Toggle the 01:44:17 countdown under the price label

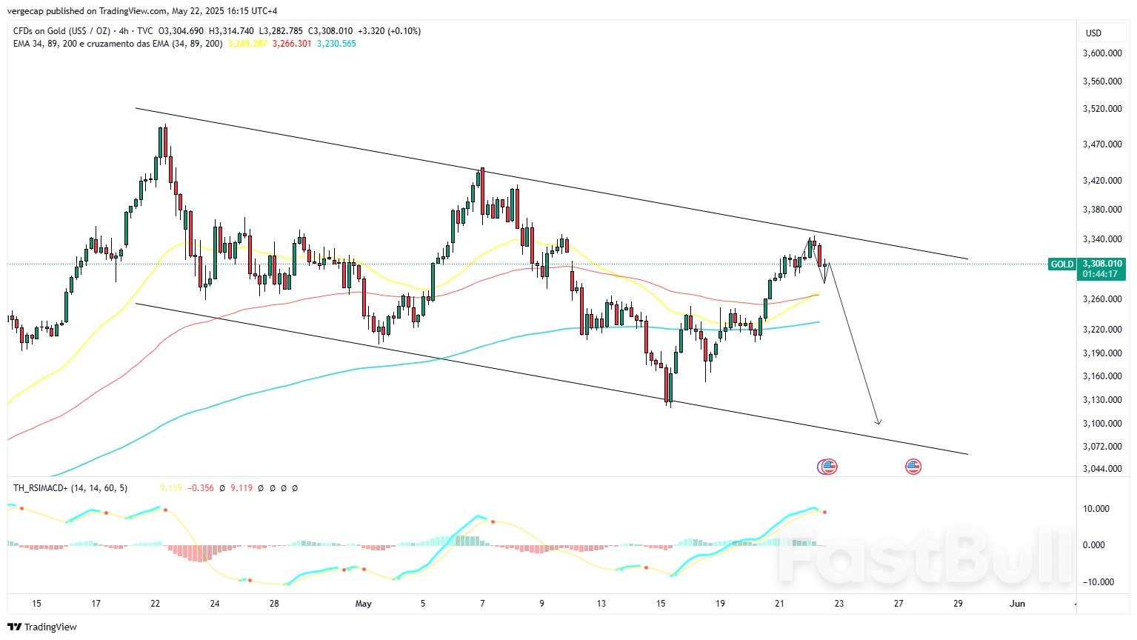[1100, 273]
